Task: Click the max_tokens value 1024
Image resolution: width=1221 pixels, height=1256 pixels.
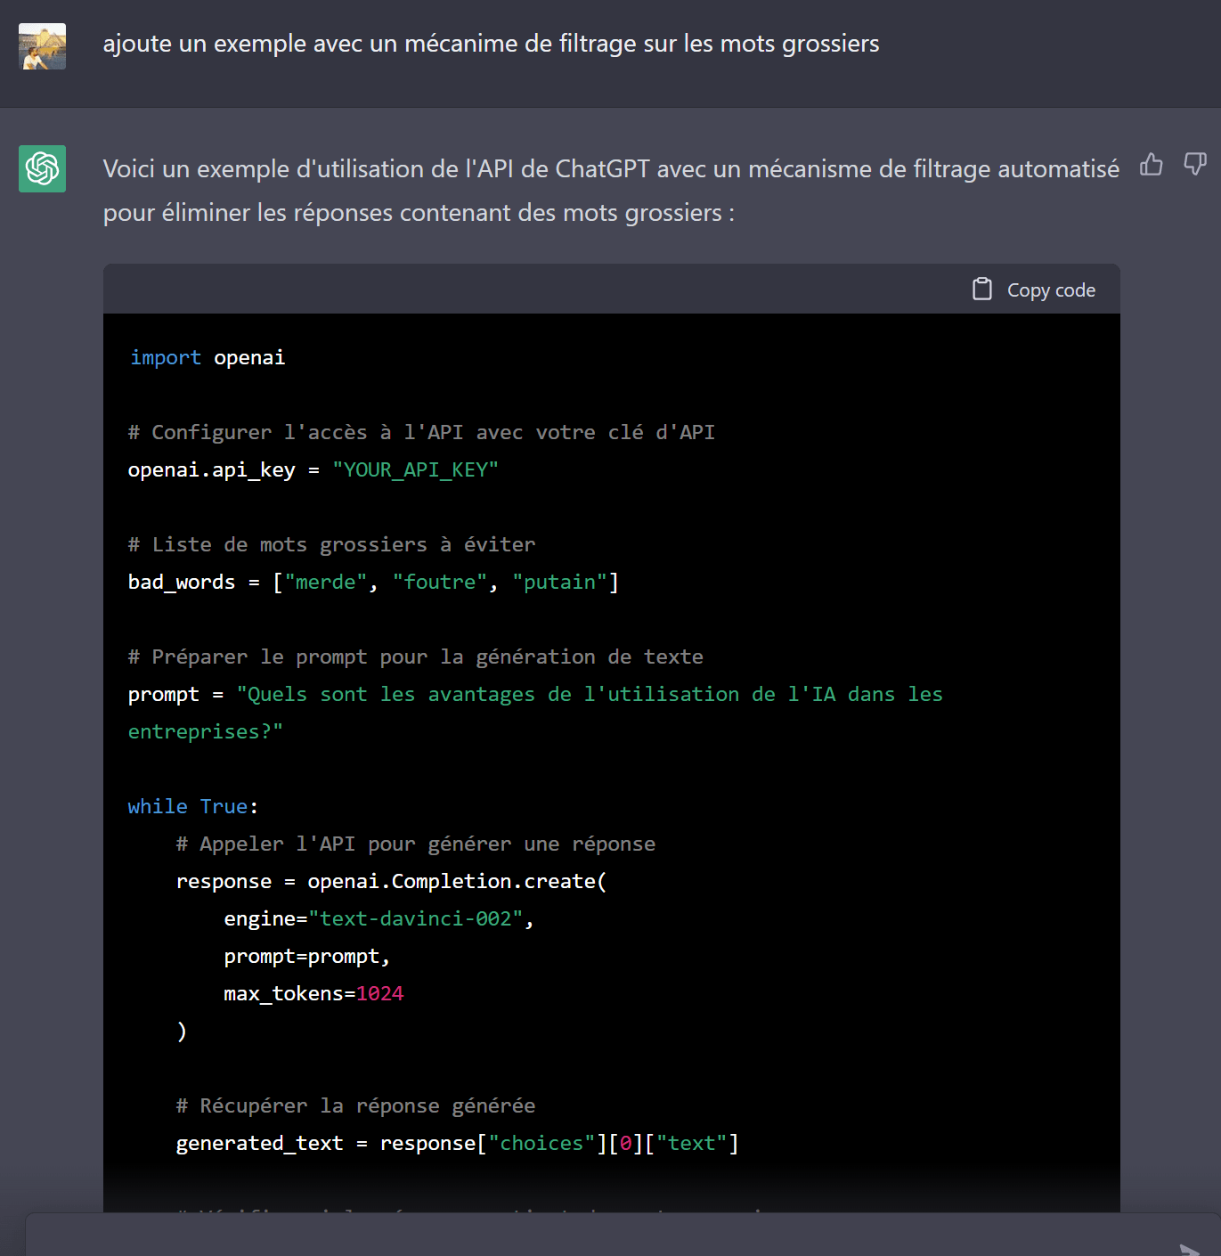Action: [x=380, y=994]
